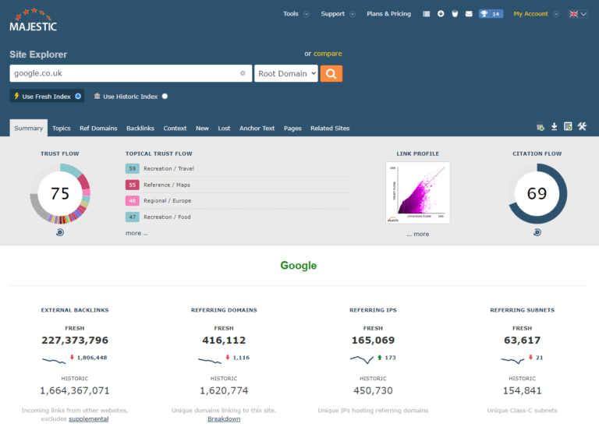Click the report sheet icon in tab bar
Image resolution: width=599 pixels, height=427 pixels.
(x=568, y=127)
